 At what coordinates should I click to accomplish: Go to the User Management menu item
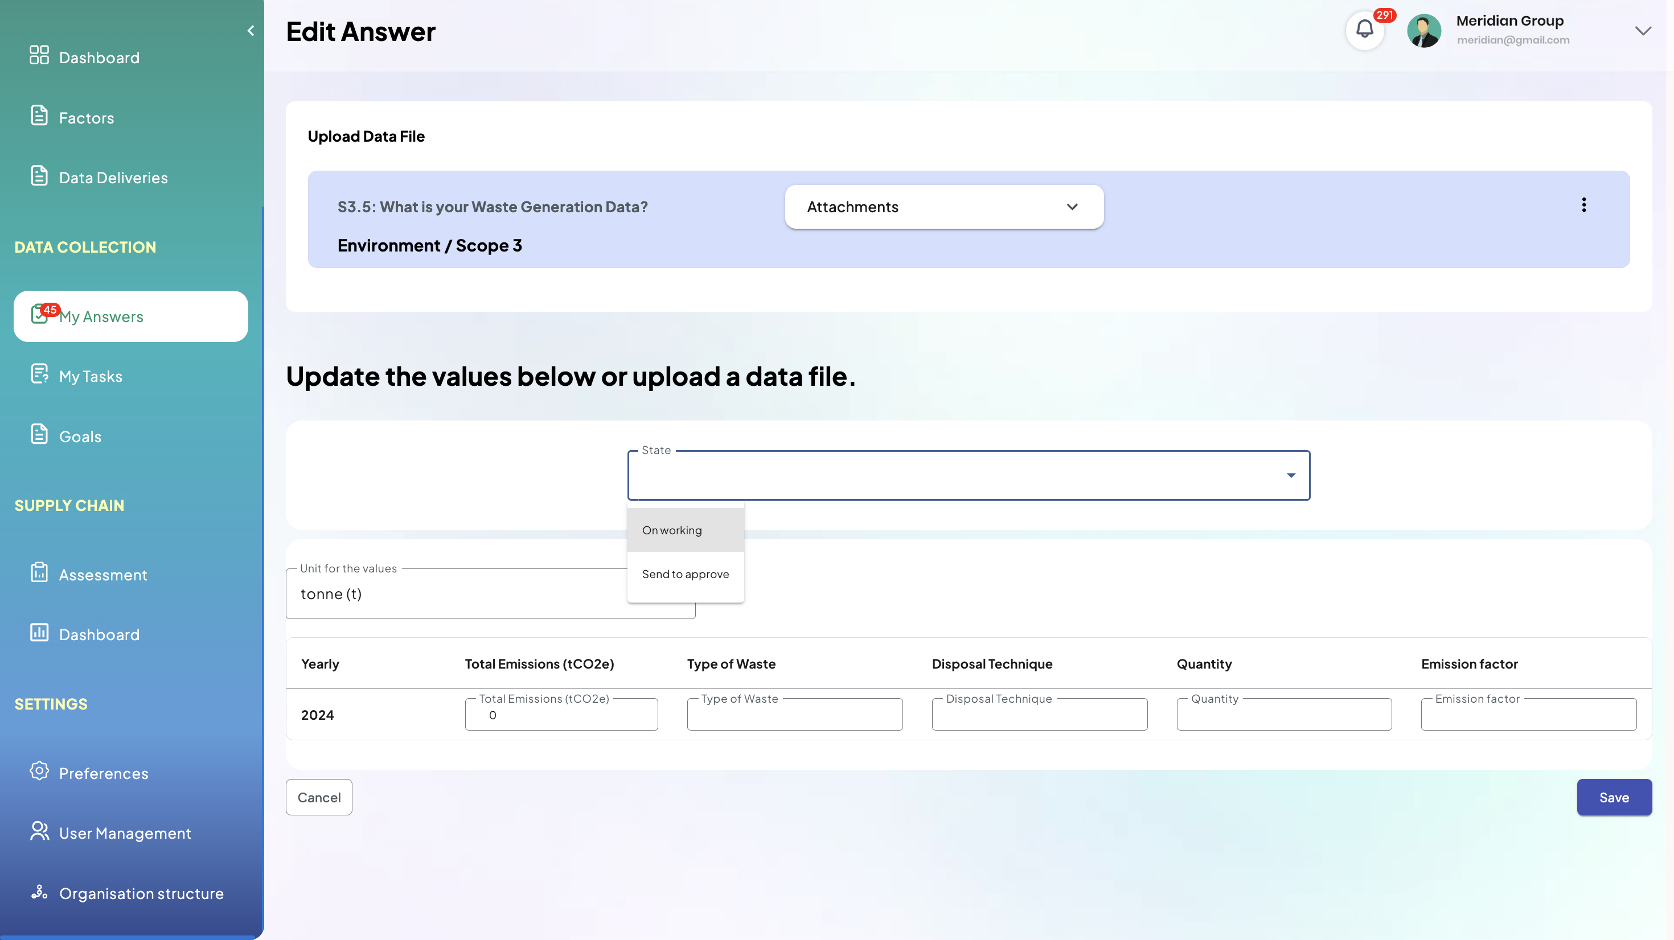tap(125, 834)
